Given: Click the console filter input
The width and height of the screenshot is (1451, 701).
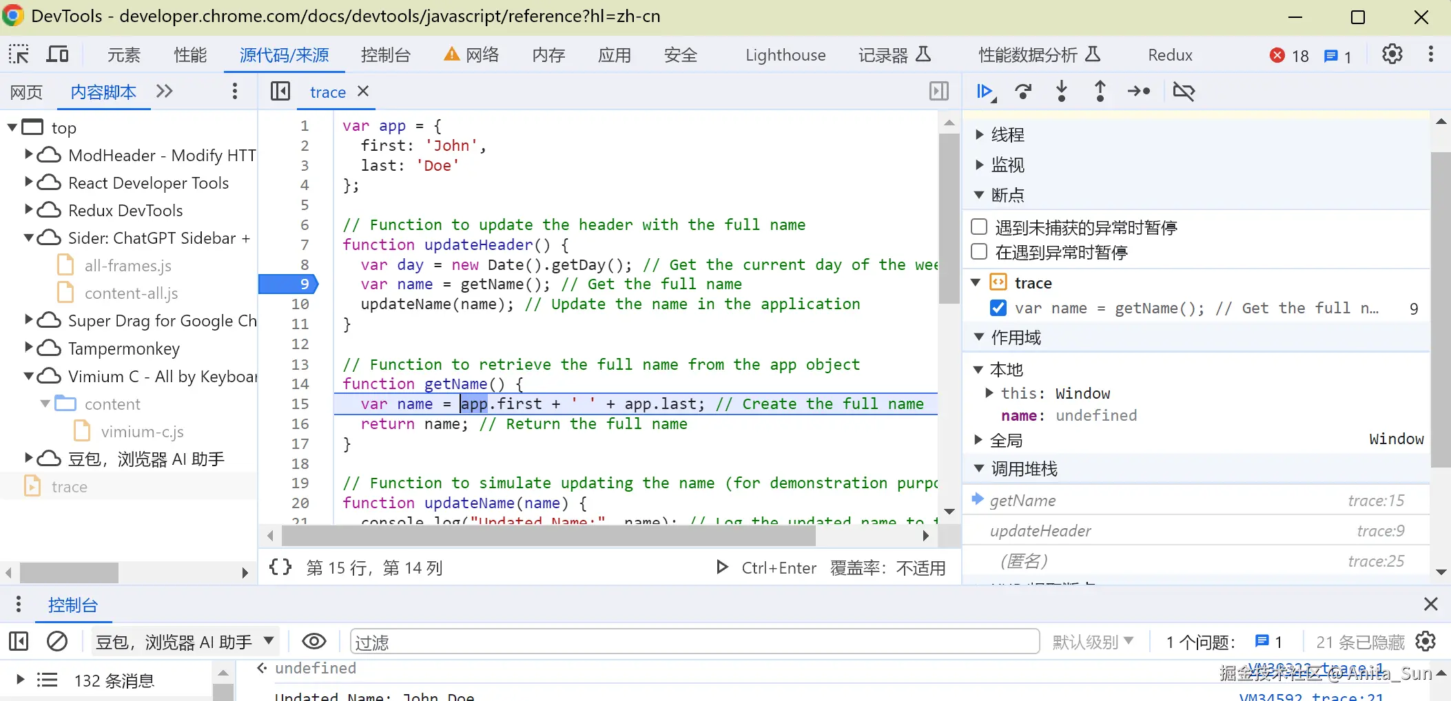Looking at the screenshot, I should 694,642.
